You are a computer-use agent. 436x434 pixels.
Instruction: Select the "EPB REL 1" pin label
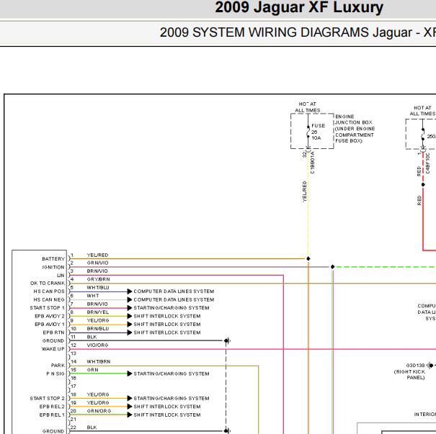tap(52, 415)
